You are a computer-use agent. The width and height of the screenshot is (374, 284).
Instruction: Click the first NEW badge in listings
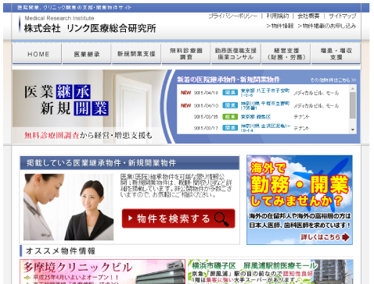point(185,93)
